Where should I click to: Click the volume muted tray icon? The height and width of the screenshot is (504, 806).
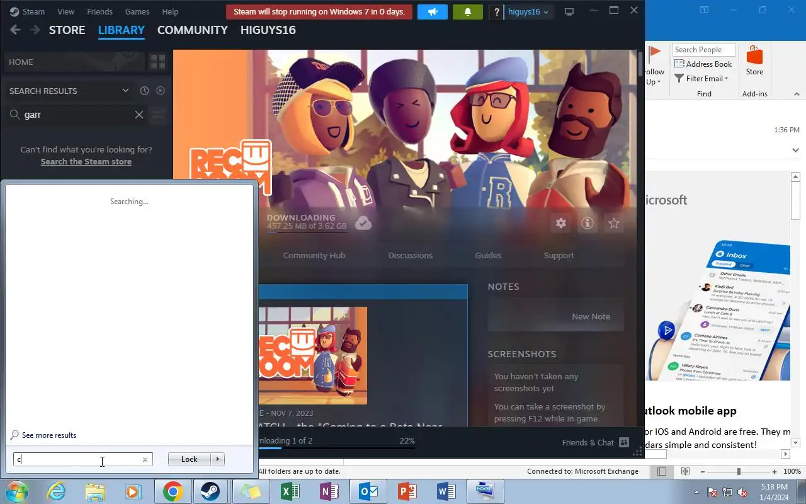coord(742,492)
